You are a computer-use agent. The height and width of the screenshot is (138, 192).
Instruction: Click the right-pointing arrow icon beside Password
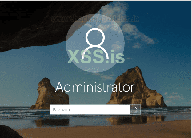click(x=135, y=109)
